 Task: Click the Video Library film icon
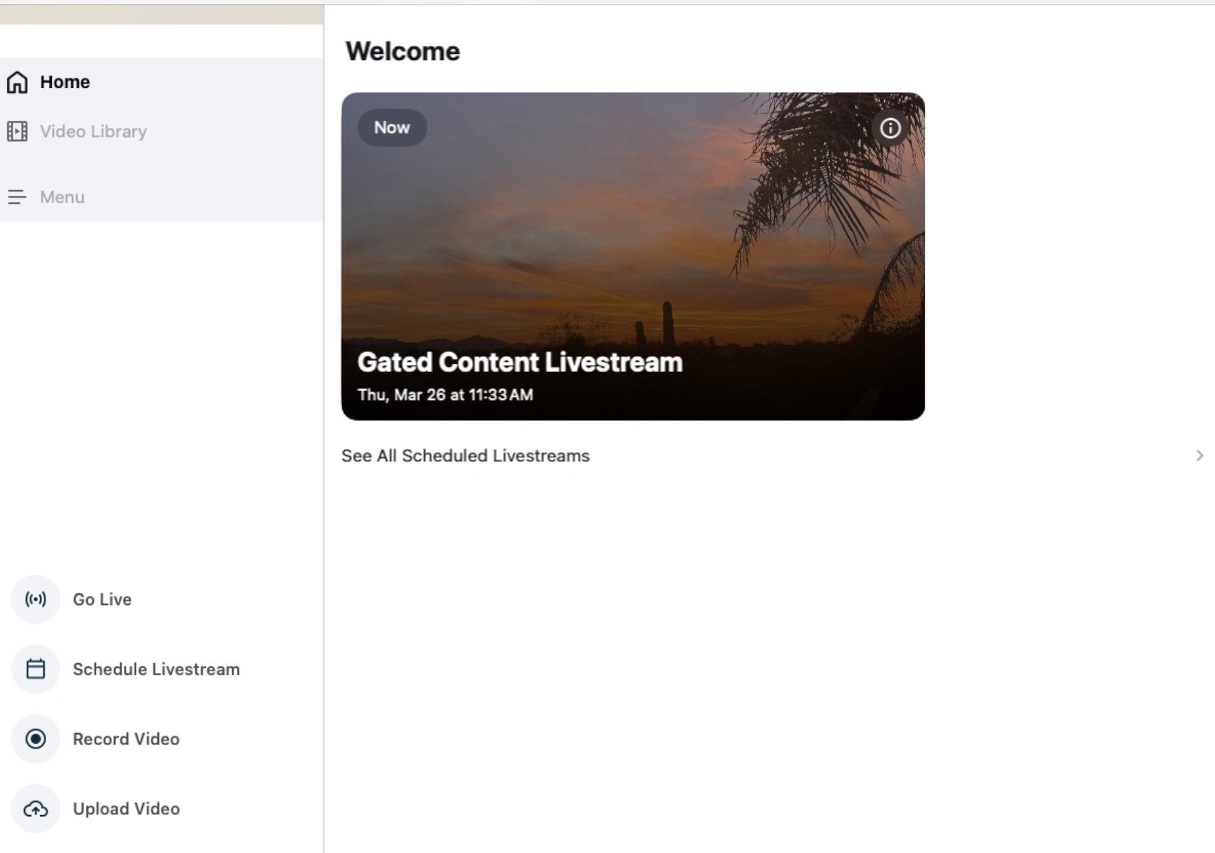[17, 131]
